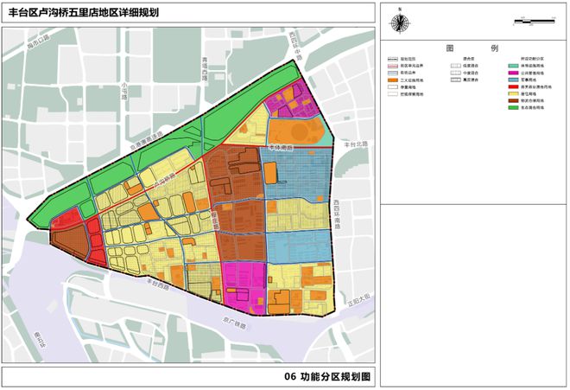This screenshot has width=570, height=390.
Task: Click the red double-line boundary legend symbol
Action: [393, 66]
